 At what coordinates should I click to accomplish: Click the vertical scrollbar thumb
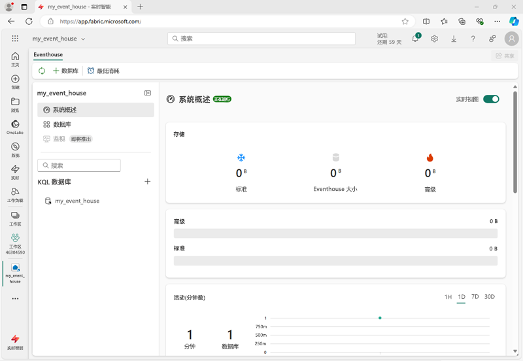515,142
